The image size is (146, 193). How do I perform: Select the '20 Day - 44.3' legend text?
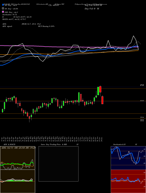pos(11,5)
